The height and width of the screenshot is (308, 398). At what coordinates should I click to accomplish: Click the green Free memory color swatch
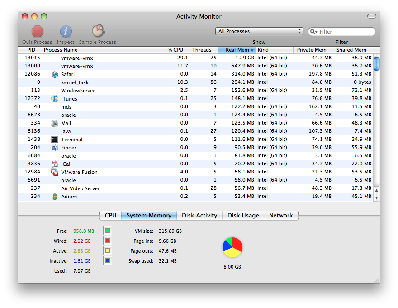point(108,231)
